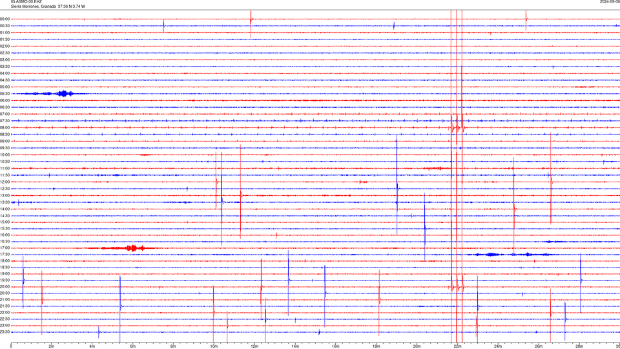Select the 19:00 trace time label
The height and width of the screenshot is (349, 620).
(x=5, y=274)
